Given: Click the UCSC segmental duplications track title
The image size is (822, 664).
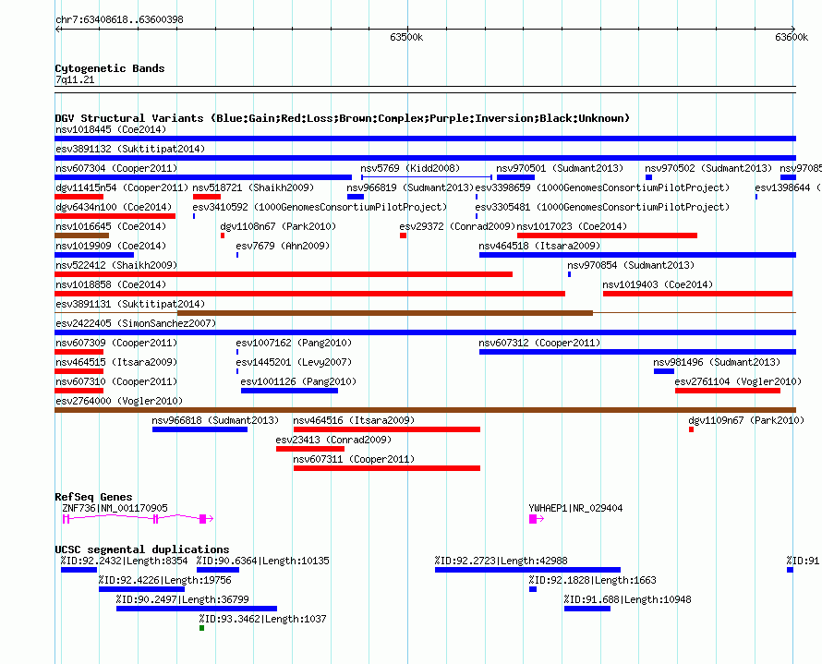Looking at the screenshot, I should (x=142, y=549).
